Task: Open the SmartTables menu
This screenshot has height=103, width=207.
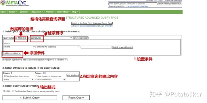Action: click(63, 12)
